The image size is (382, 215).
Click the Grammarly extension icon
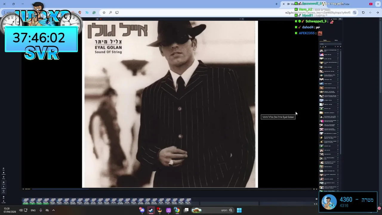tap(94, 13)
